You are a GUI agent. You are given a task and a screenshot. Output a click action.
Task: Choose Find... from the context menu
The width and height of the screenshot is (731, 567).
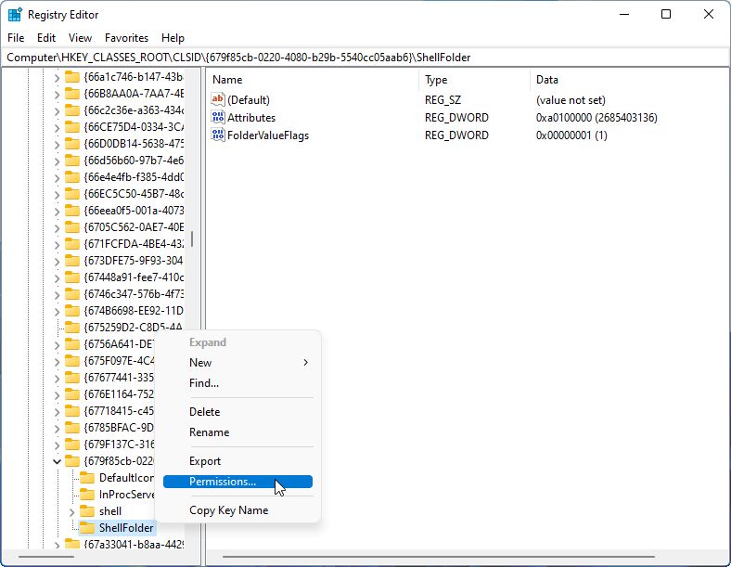pos(237,383)
